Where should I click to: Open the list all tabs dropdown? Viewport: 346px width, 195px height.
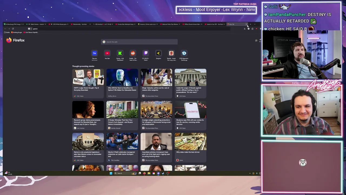point(255,24)
